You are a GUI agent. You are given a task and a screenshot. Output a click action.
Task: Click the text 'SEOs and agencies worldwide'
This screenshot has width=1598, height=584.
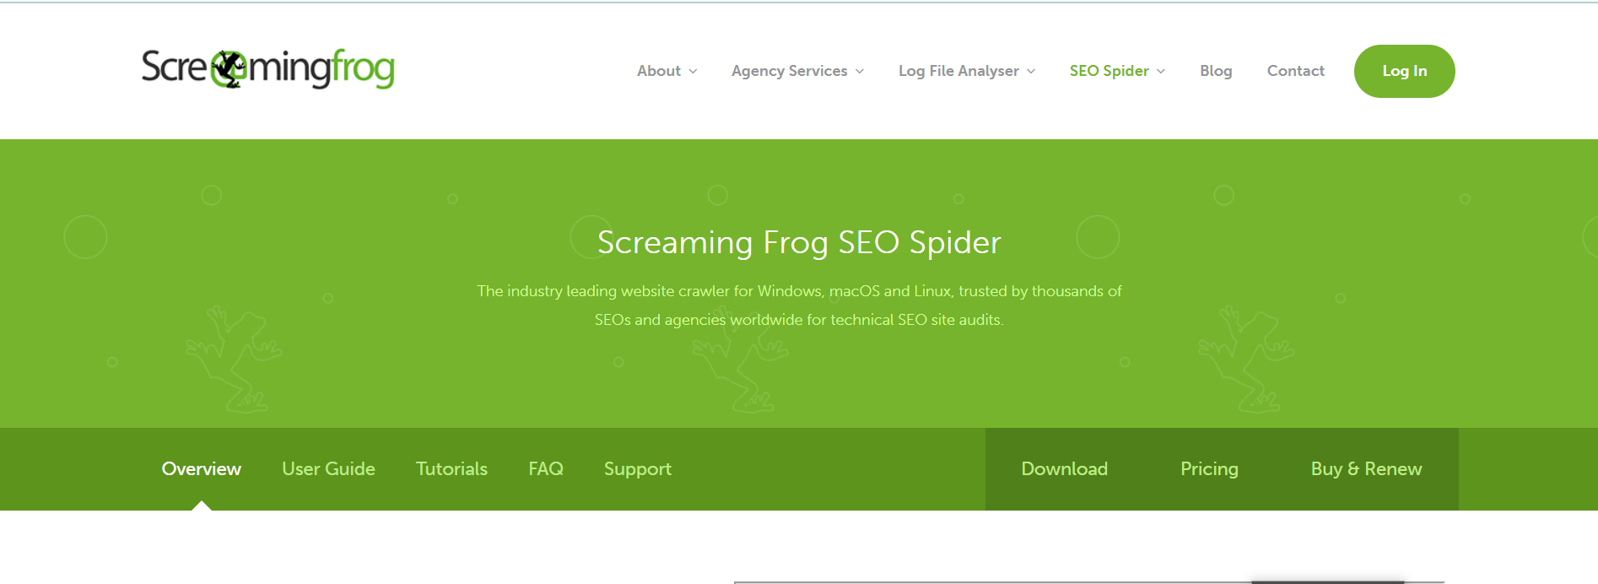(x=699, y=320)
